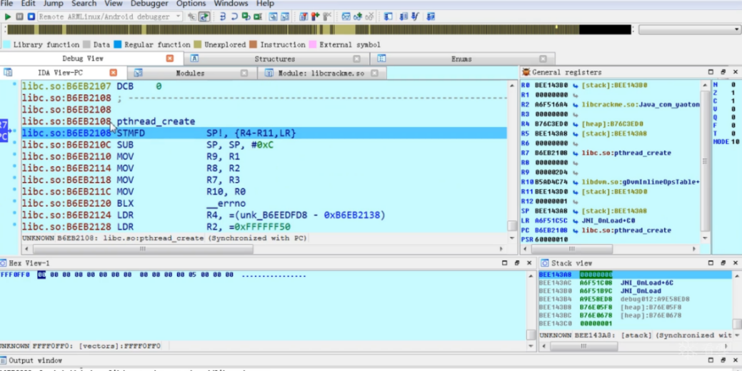Click the watch list glasses icon
The image size is (742, 371).
point(346,16)
